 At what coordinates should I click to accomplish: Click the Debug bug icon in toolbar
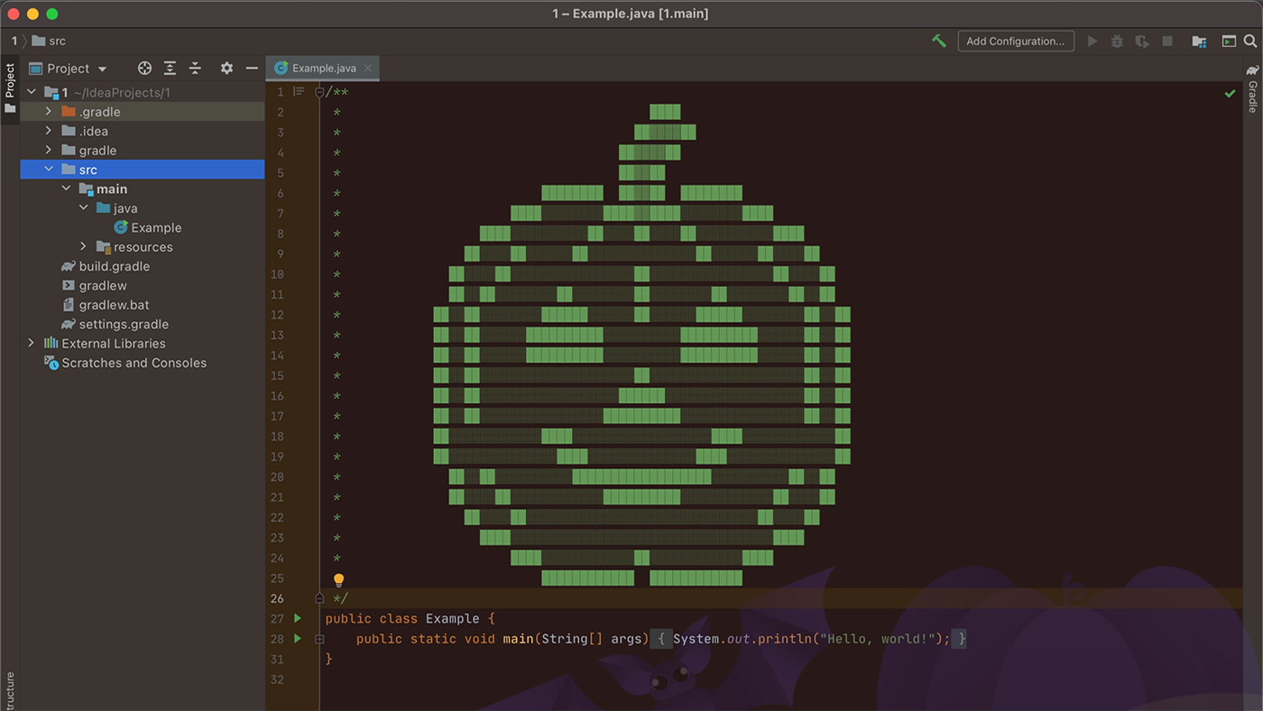(x=1117, y=41)
